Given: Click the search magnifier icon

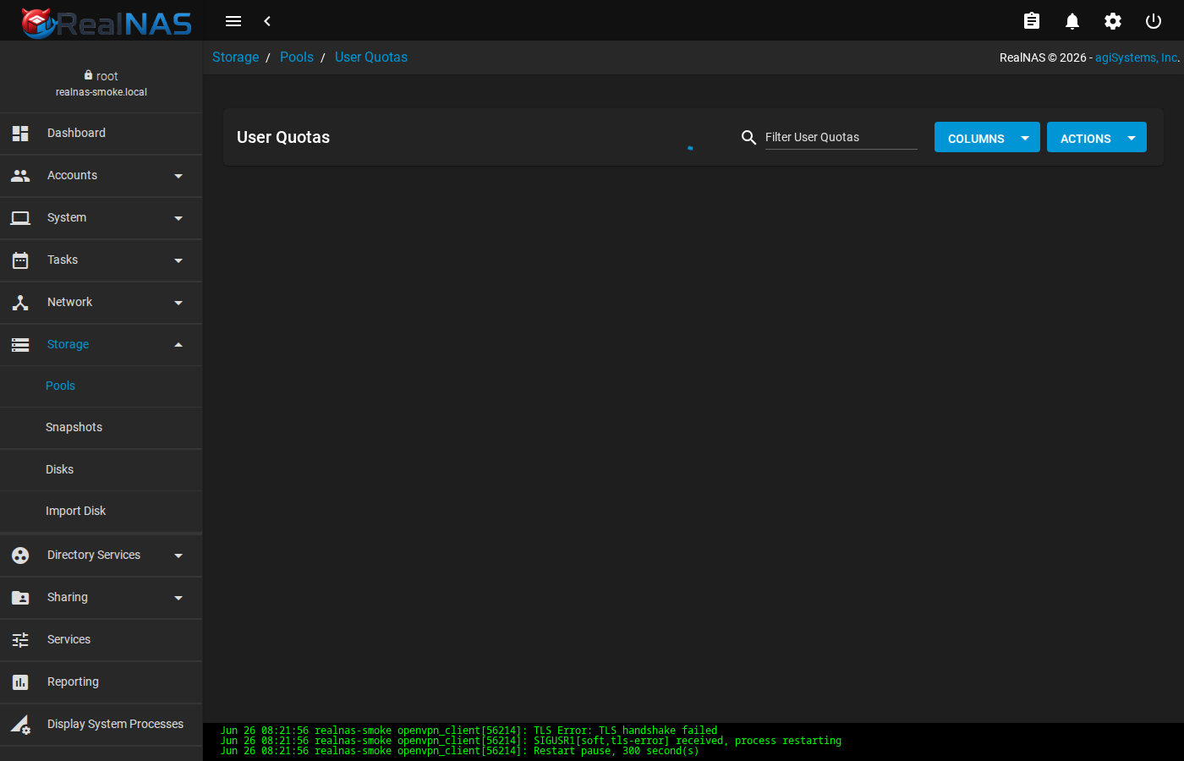Looking at the screenshot, I should click(748, 137).
